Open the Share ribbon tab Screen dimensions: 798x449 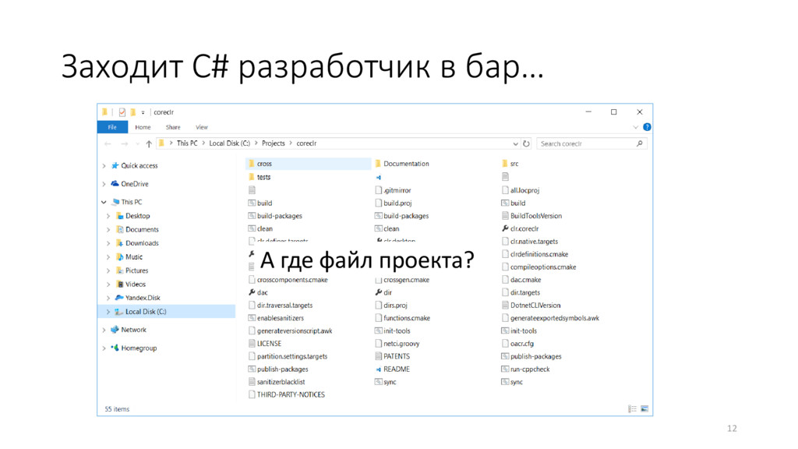pos(173,127)
